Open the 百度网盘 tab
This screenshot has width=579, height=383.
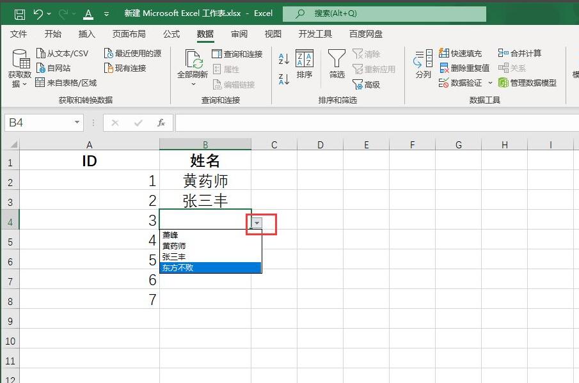click(x=365, y=34)
